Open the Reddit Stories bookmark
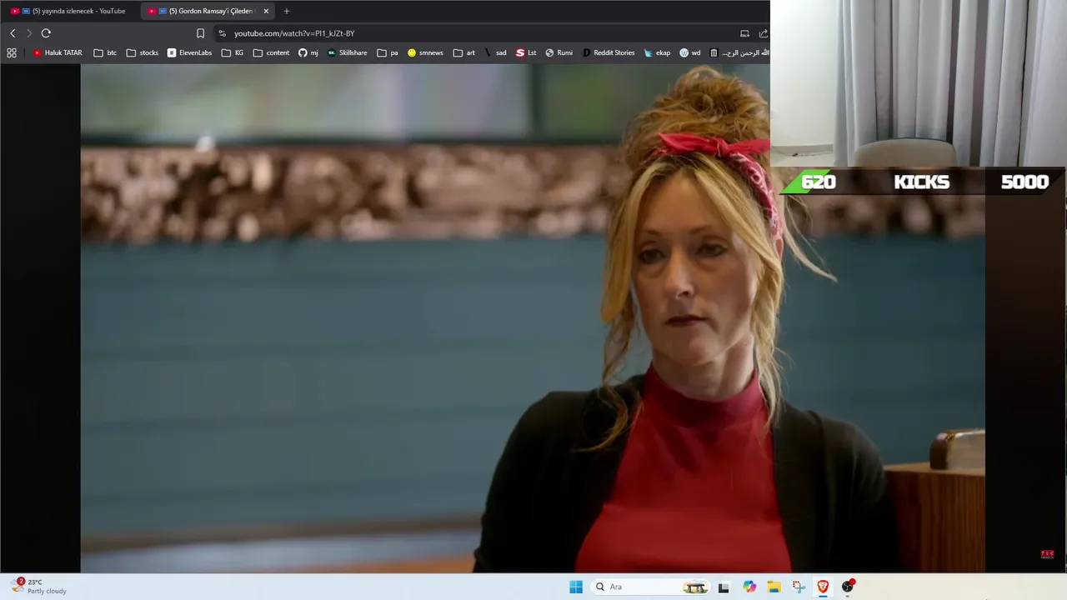Viewport: 1067px width, 600px height. 609,52
